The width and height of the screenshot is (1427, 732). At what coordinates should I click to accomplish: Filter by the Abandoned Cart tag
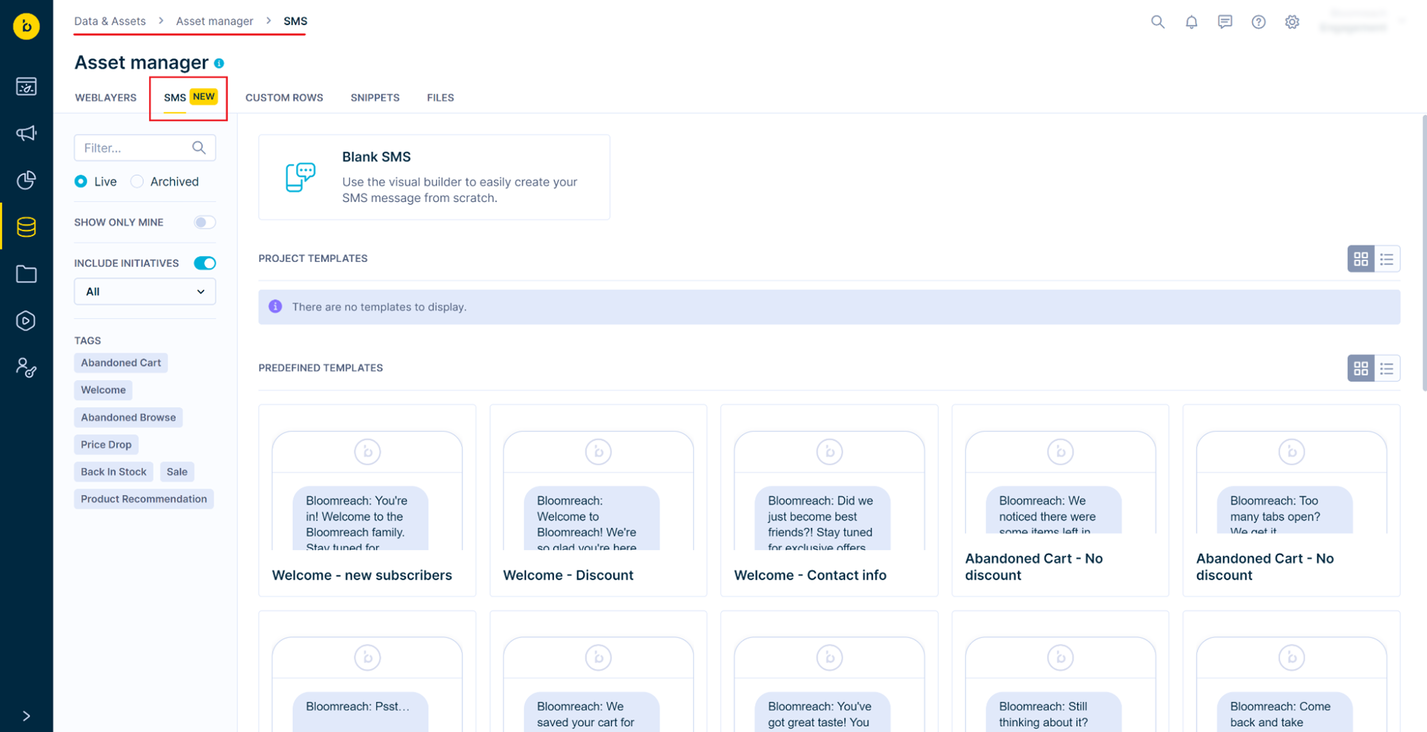121,363
